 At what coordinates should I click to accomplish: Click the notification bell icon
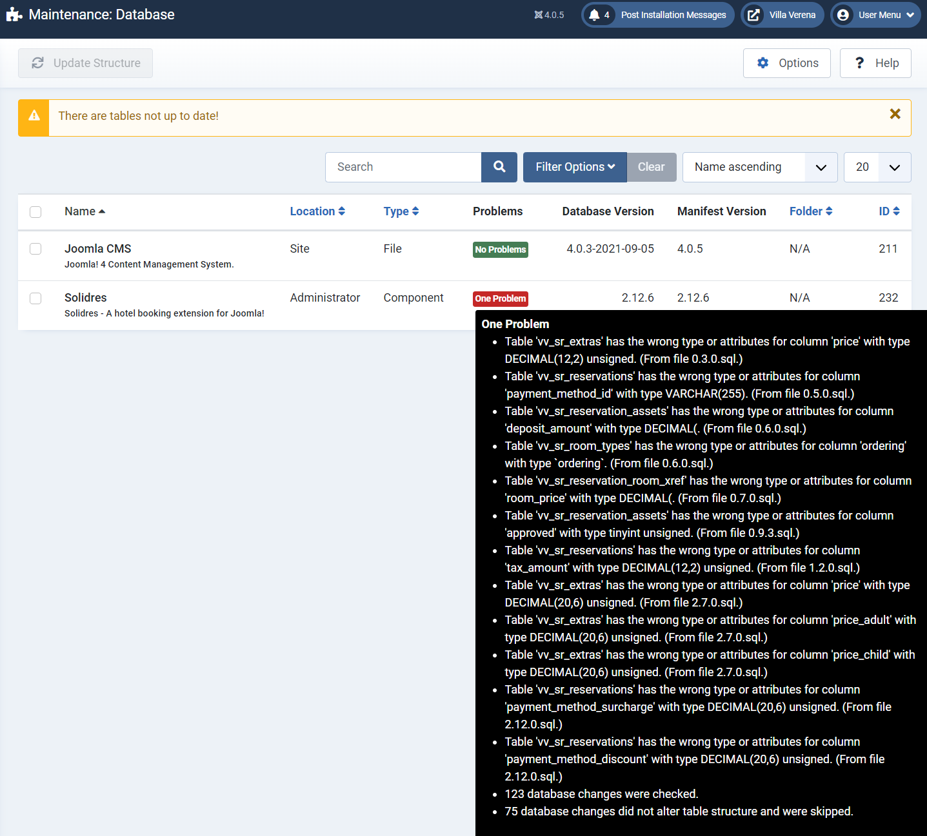[x=594, y=15]
